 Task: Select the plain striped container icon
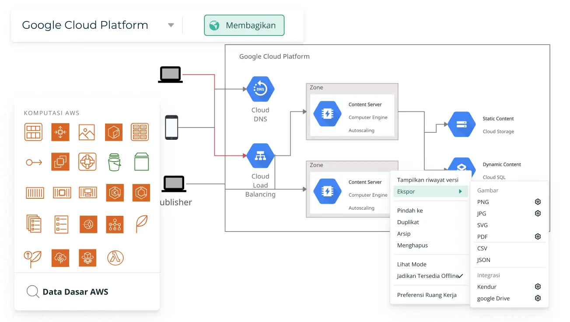(x=35, y=193)
